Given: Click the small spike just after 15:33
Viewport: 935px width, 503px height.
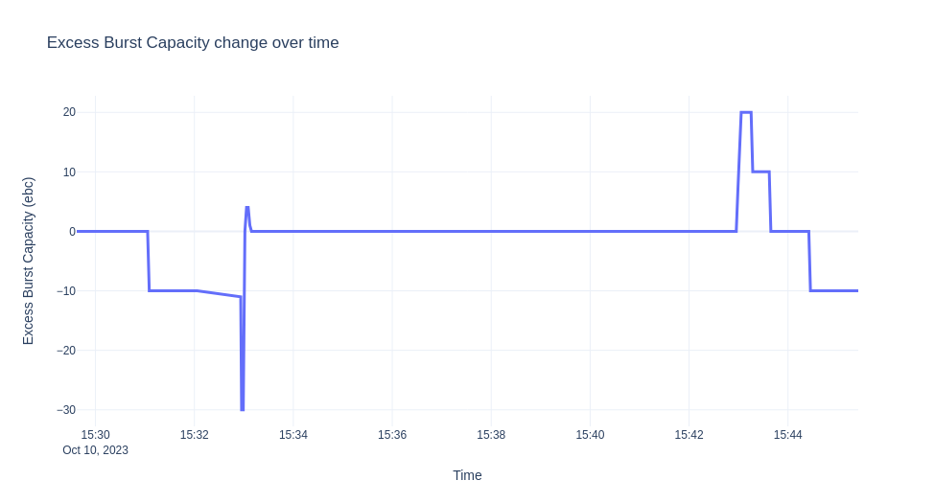Looking at the screenshot, I should [247, 208].
